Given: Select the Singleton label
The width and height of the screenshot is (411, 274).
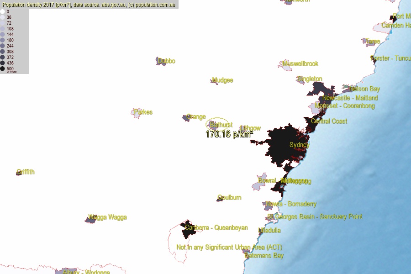Looking at the screenshot, I should click(x=310, y=79).
